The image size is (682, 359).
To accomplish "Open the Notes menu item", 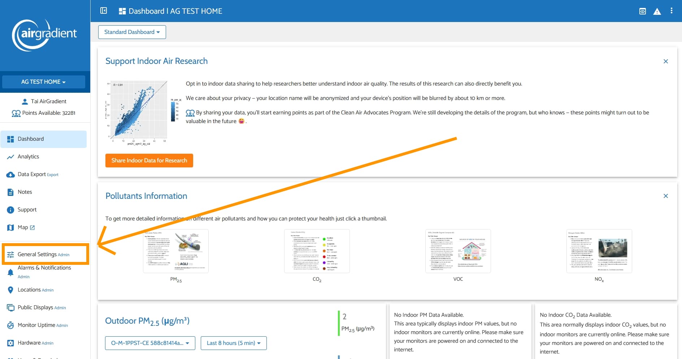I will point(43,192).
